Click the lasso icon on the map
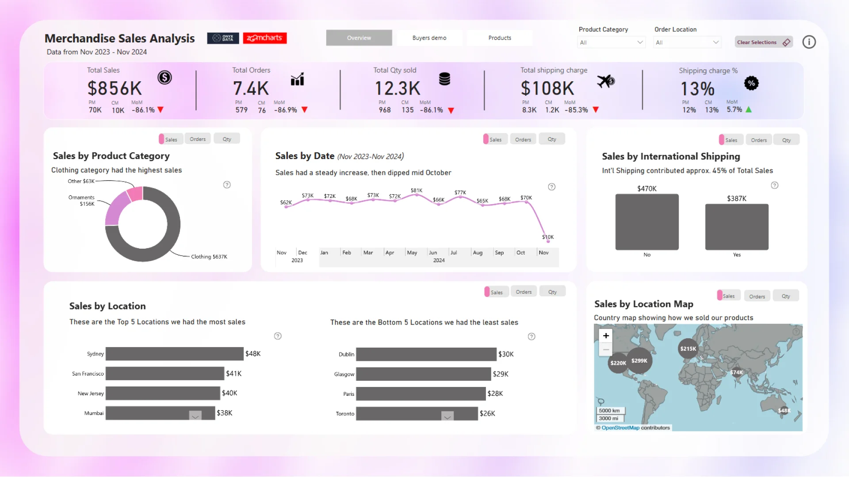This screenshot has height=477, width=849. 601,401
